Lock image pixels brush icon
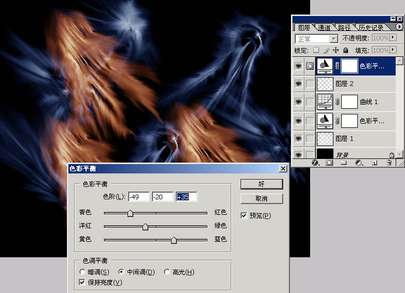 tap(326, 50)
